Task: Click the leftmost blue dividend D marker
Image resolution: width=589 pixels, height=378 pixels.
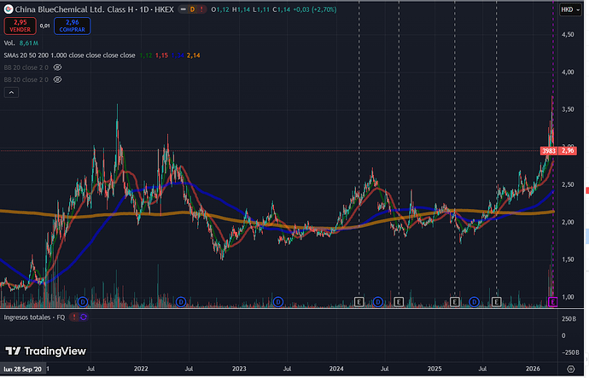Action: click(83, 301)
